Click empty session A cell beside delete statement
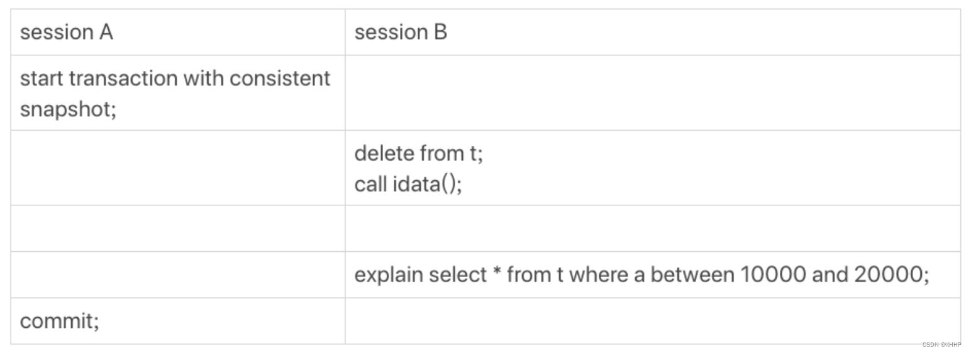 (177, 168)
